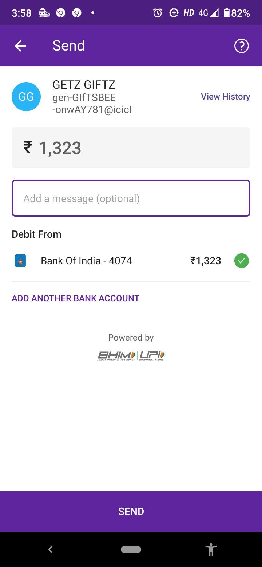Screen dimensions: 262x567
Task: Tap the Bank Of India logo icon
Action: [20, 261]
